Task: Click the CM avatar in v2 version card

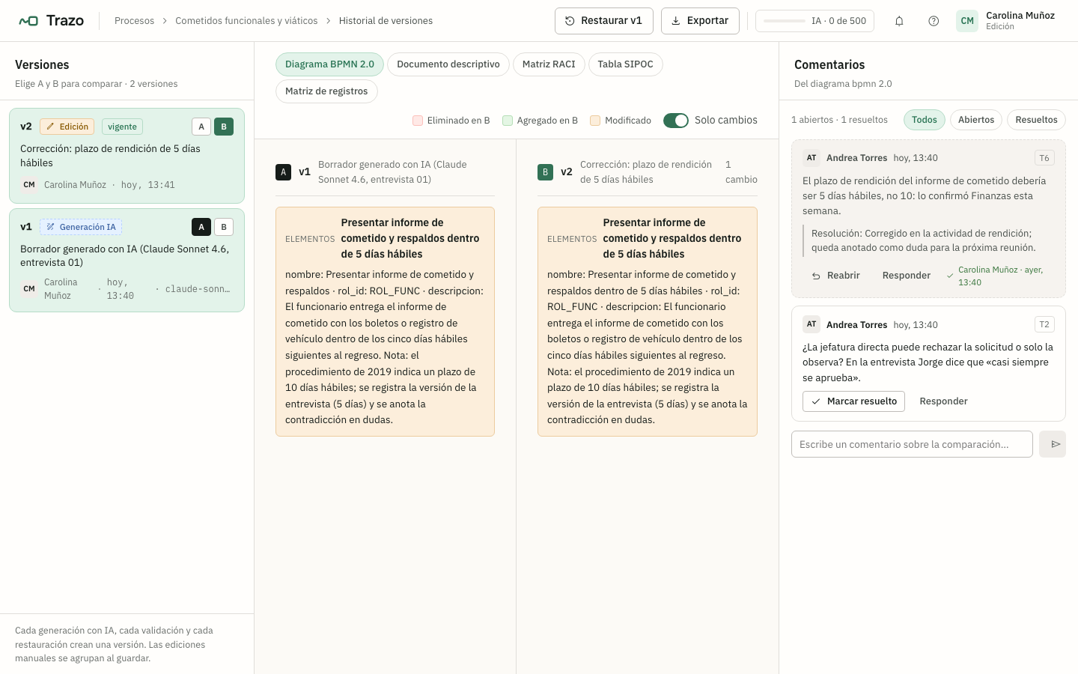Action: 29,185
